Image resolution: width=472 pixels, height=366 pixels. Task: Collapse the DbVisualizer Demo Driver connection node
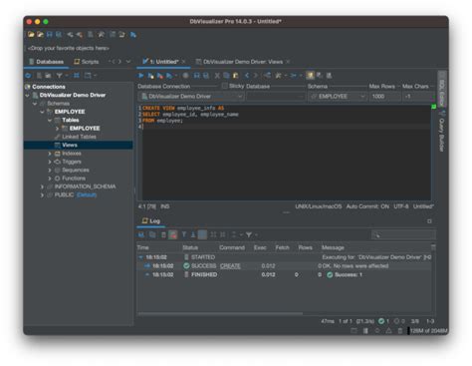tap(27, 96)
